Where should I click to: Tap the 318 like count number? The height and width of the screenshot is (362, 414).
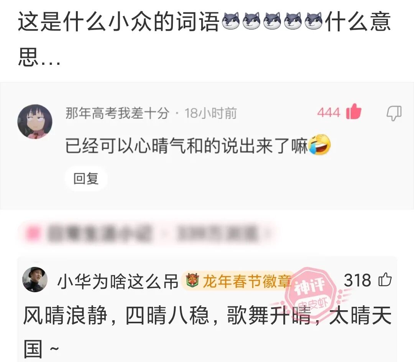click(357, 280)
